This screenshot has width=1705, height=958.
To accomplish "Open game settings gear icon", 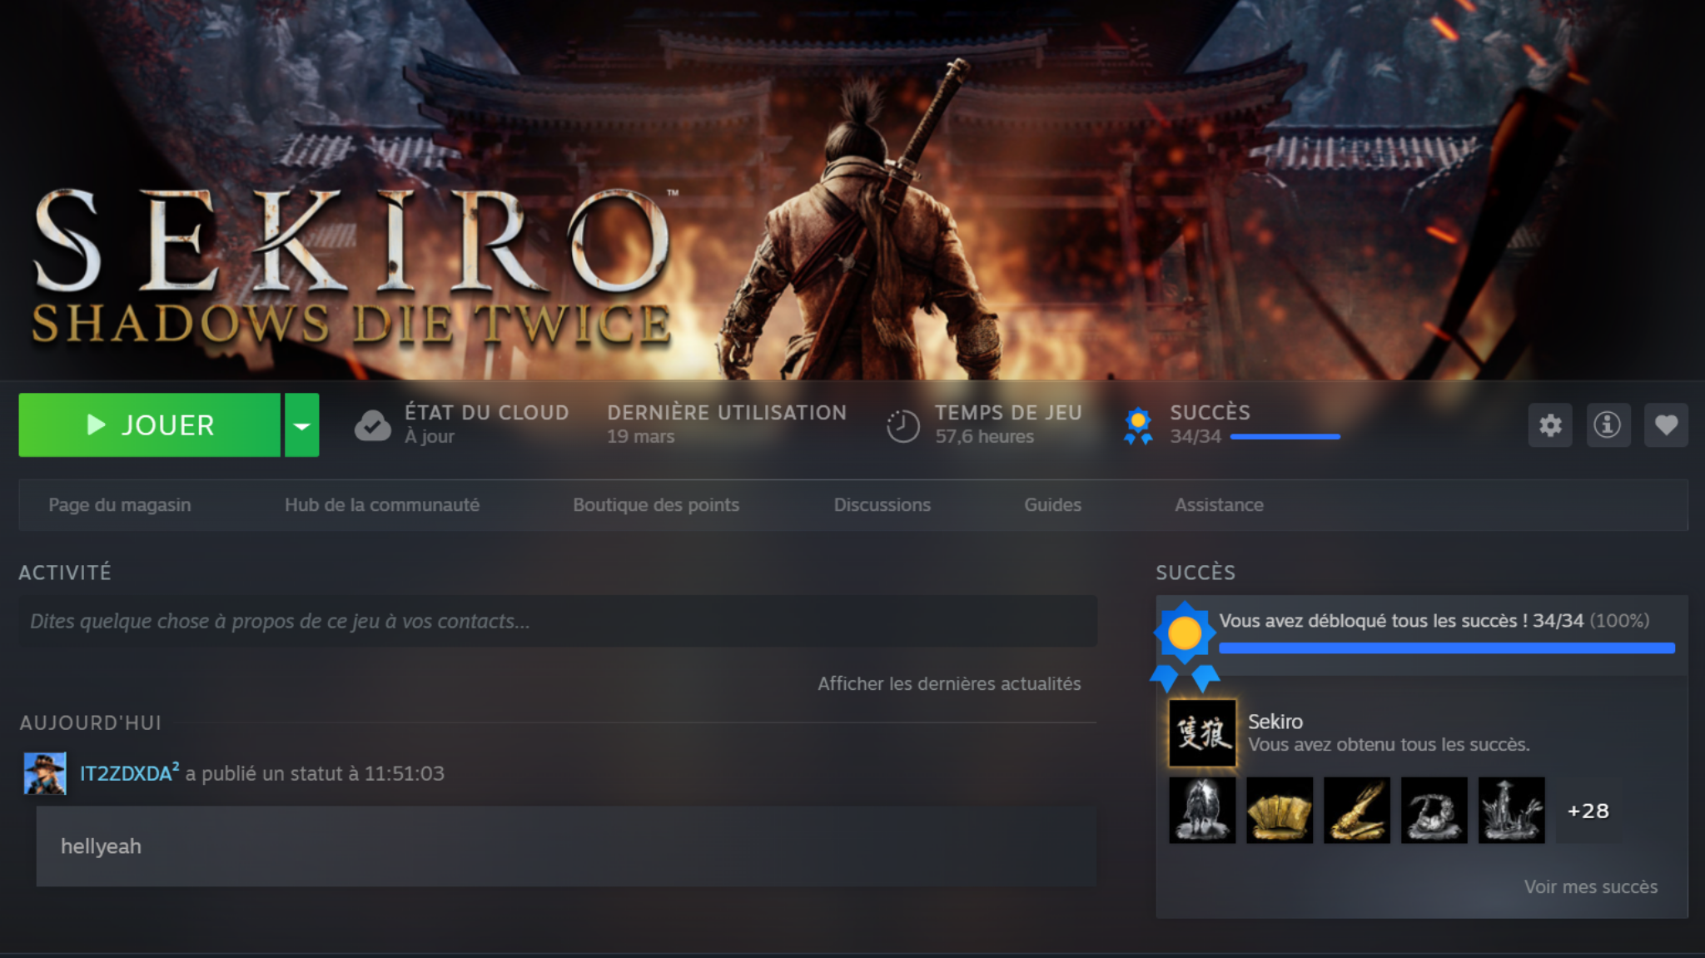I will tap(1549, 425).
